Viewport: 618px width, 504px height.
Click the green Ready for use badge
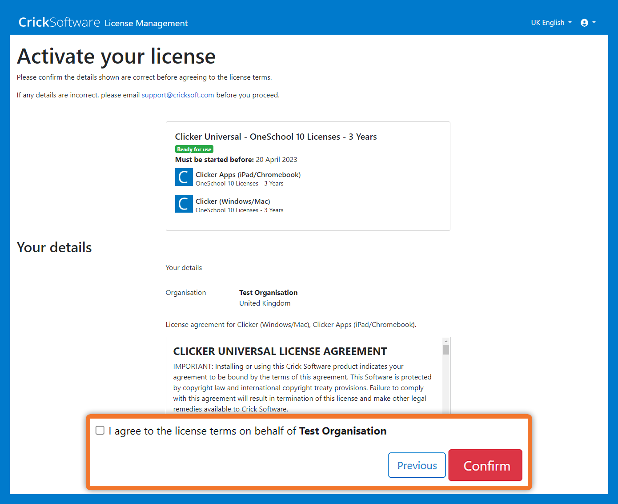pyautogui.click(x=194, y=149)
